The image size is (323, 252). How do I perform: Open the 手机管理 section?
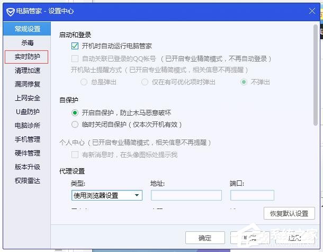(27, 140)
